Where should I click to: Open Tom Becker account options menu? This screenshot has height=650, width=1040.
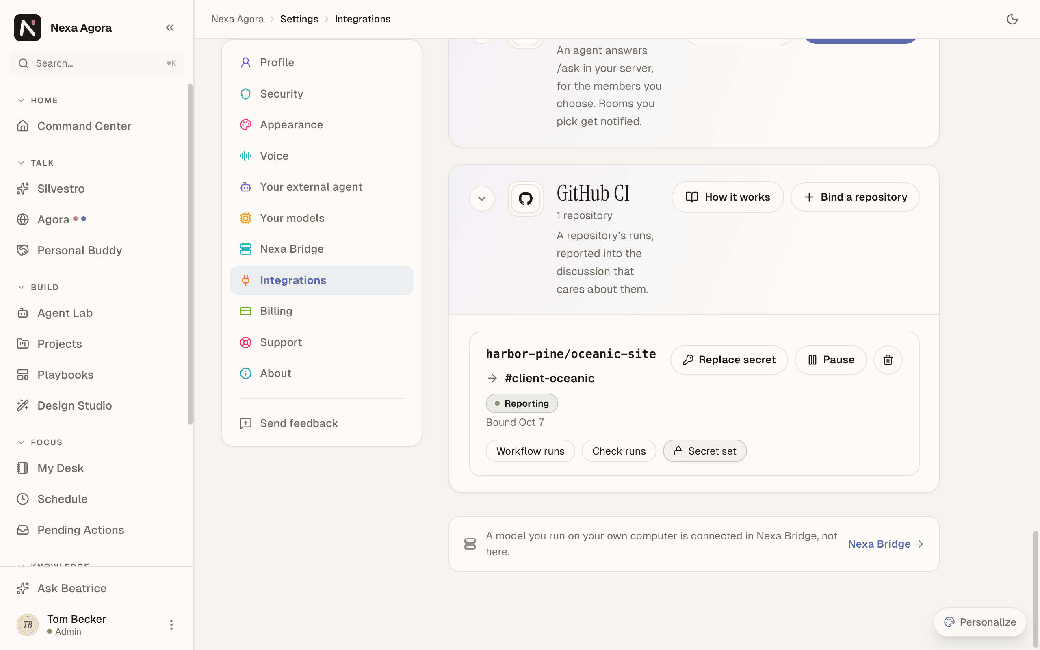[171, 625]
